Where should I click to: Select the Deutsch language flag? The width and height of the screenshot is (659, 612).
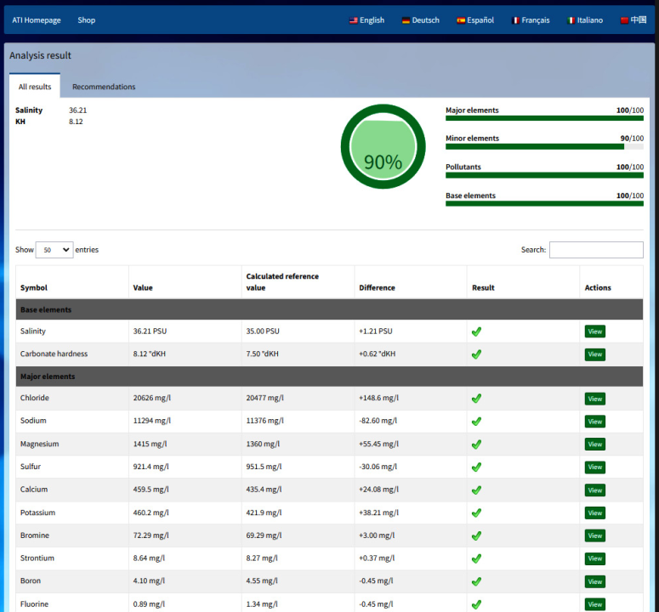point(406,20)
